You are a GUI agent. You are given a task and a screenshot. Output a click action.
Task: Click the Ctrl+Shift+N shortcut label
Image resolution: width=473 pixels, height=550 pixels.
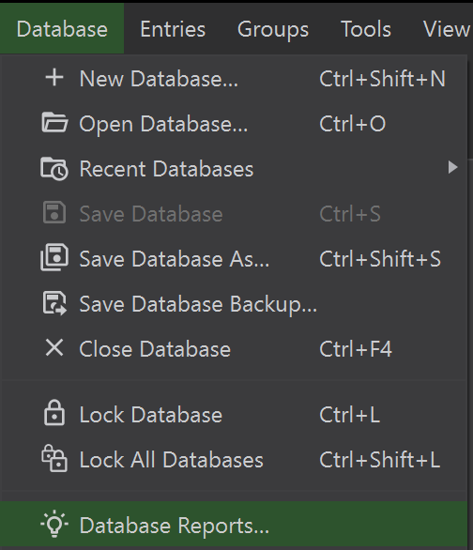[x=382, y=79]
